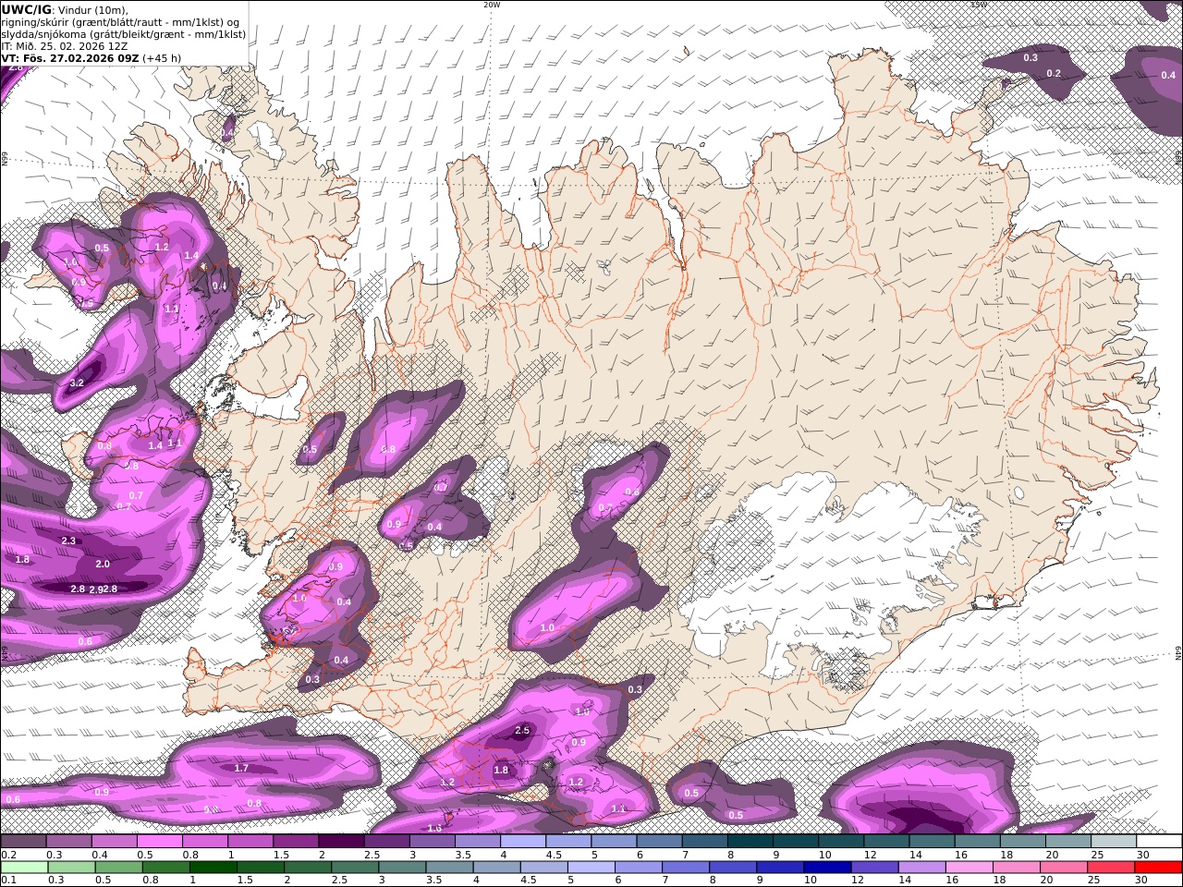Image resolution: width=1183 pixels, height=887 pixels.
Task: Click the '(+45 h)' forecast offset text
Action: tap(162, 57)
